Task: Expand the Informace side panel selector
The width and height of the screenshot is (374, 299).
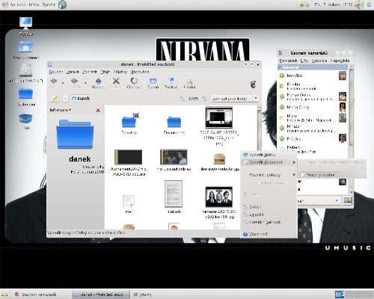Action: [60, 110]
